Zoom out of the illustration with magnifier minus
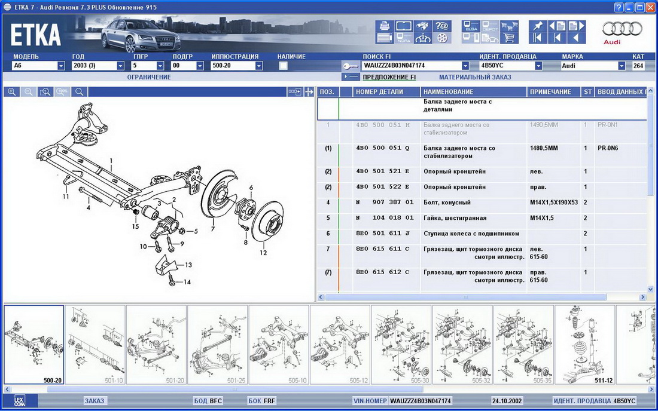The width and height of the screenshot is (658, 411). pyautogui.click(x=29, y=92)
